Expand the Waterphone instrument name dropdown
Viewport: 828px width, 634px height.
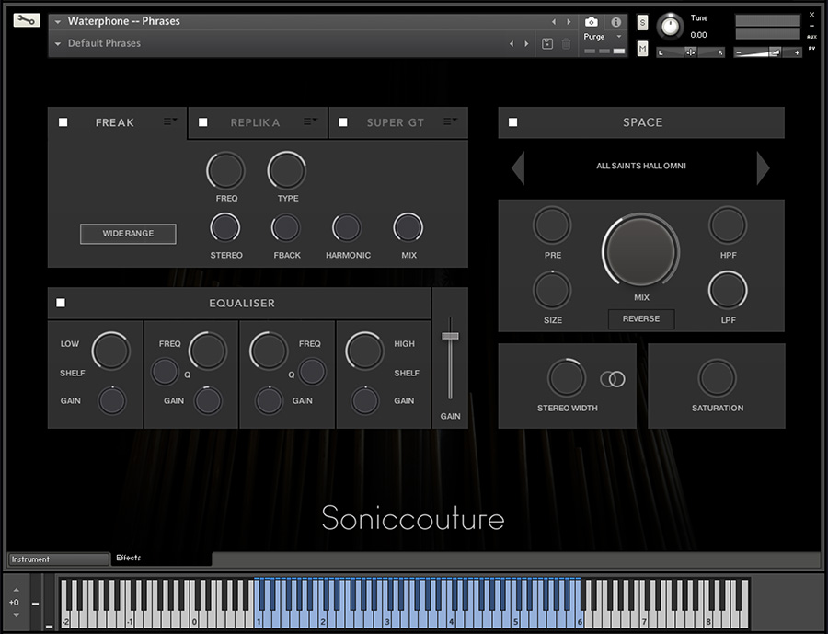point(58,22)
